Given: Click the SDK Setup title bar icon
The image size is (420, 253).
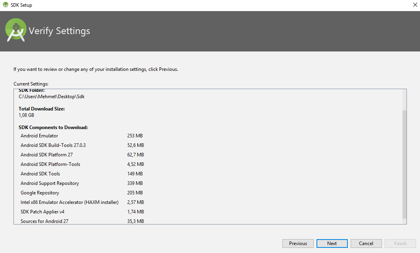Looking at the screenshot, I should [5, 5].
